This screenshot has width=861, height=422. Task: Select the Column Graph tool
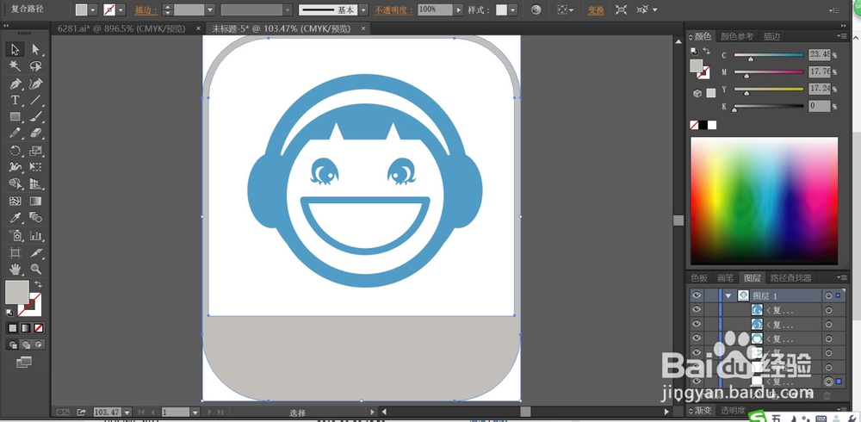35,236
